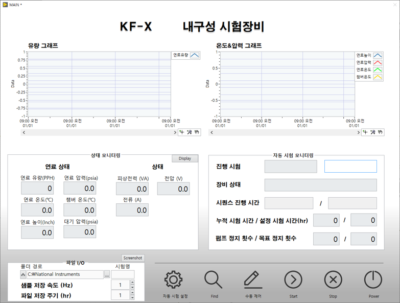This screenshot has height=303, width=400.
Task: Click second 시퀀스 진행 시간 field
Action: coord(352,203)
